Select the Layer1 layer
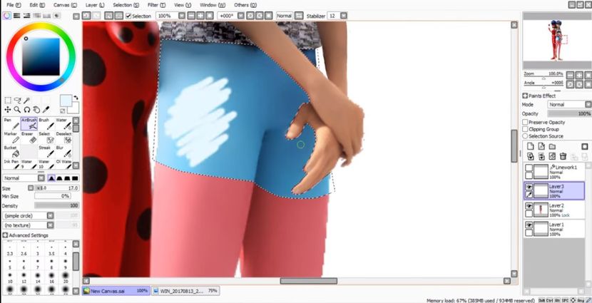 pos(554,229)
